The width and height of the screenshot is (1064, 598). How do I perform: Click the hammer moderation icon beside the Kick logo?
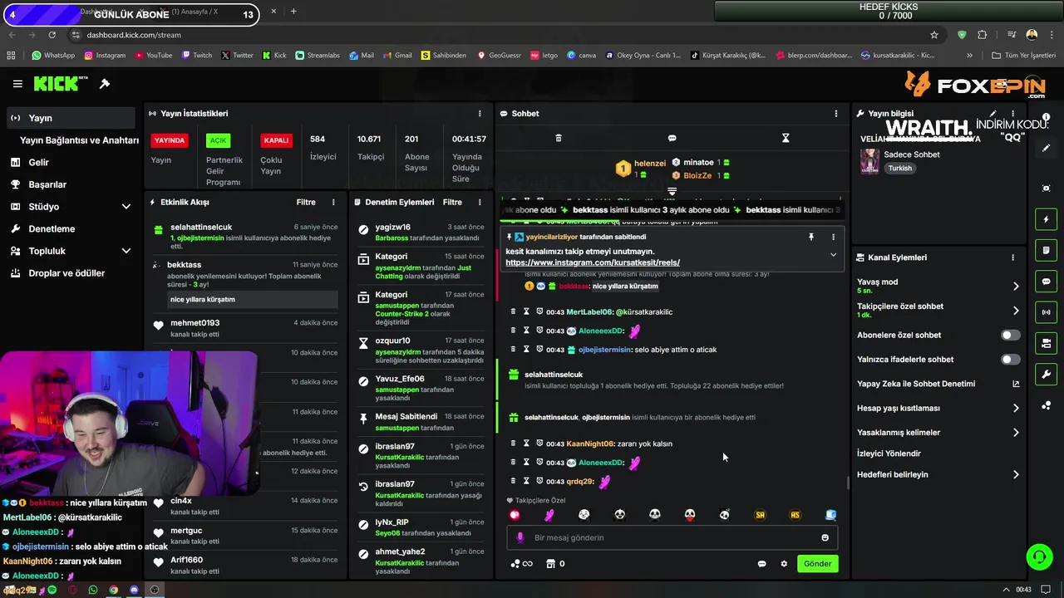point(105,84)
